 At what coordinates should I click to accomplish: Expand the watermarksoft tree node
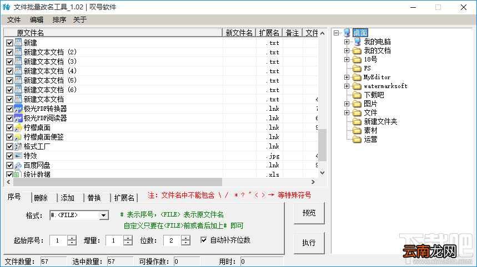[x=347, y=86]
